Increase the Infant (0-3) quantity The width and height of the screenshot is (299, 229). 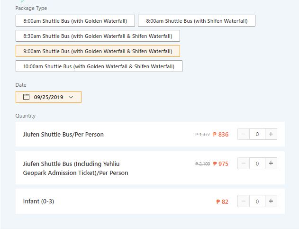click(271, 201)
